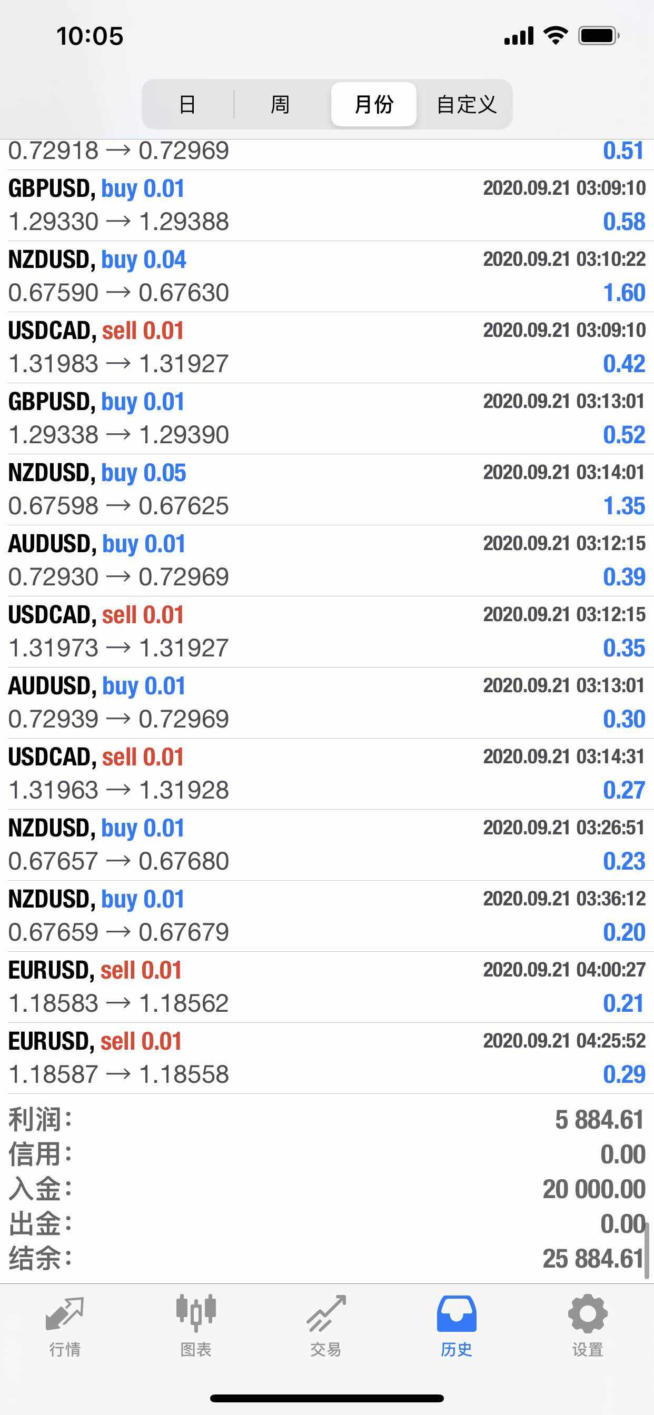Open the 行情 quotes icon
Viewport: 654px width, 1415px height.
[x=65, y=1315]
